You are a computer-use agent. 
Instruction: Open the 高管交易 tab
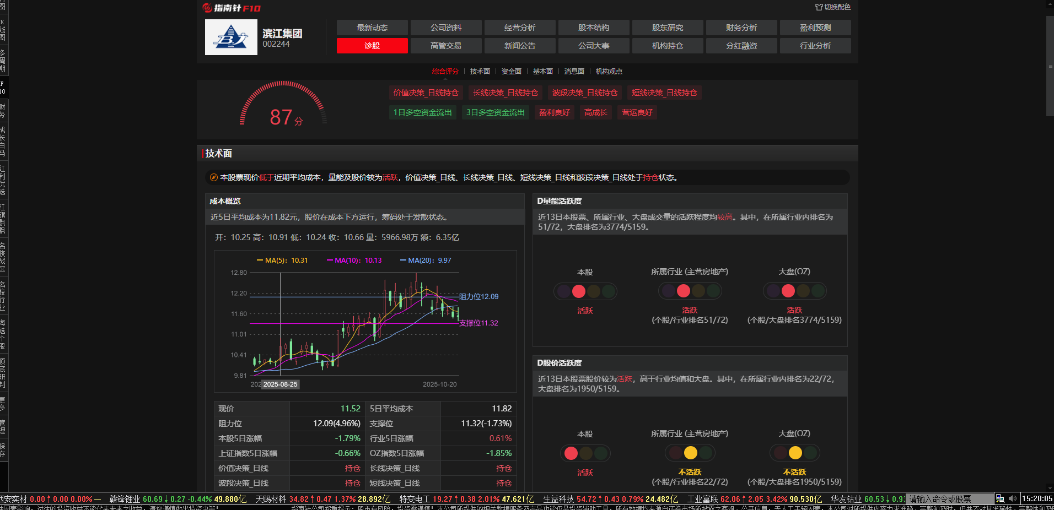point(446,46)
